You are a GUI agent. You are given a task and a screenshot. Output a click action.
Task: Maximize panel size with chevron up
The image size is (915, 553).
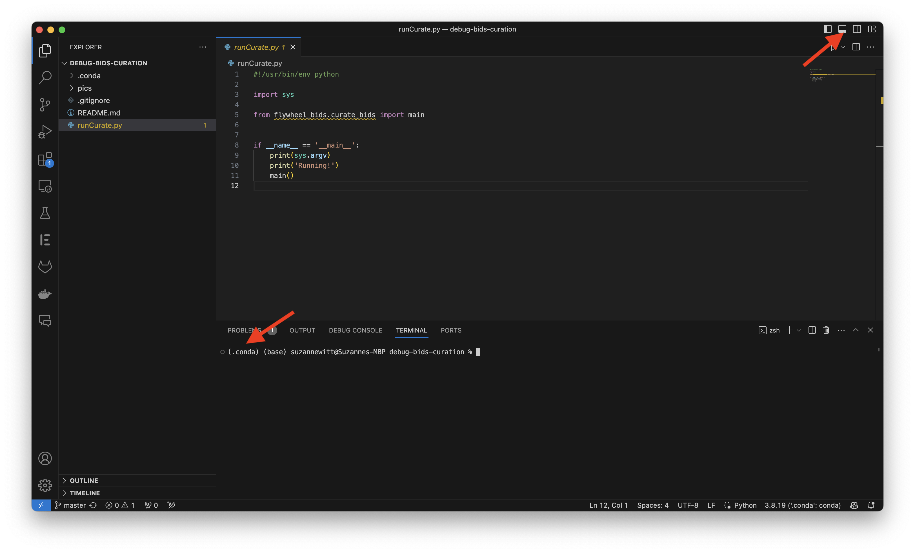tap(856, 330)
